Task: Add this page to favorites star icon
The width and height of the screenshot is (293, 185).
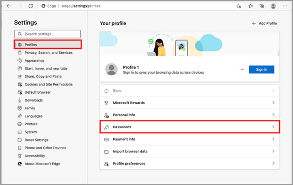Action: (239, 6)
